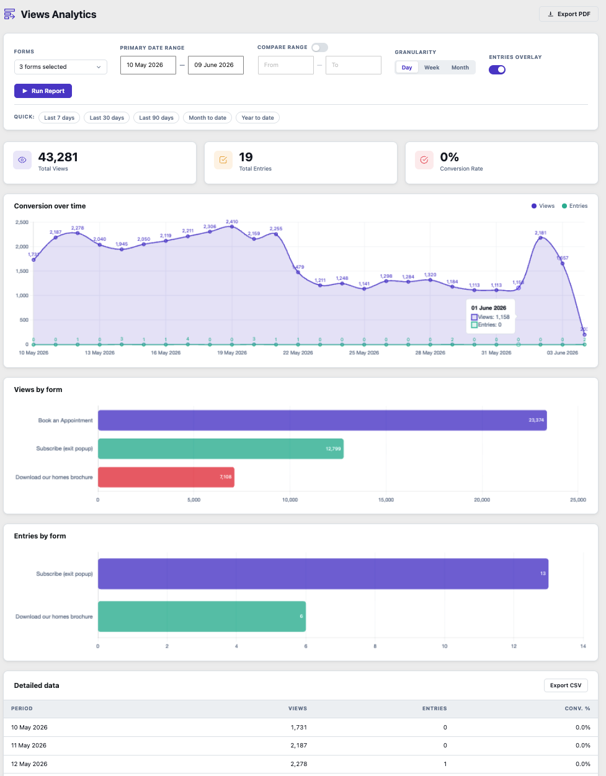This screenshot has height=776, width=606.
Task: Click the compare range From field
Action: point(286,65)
